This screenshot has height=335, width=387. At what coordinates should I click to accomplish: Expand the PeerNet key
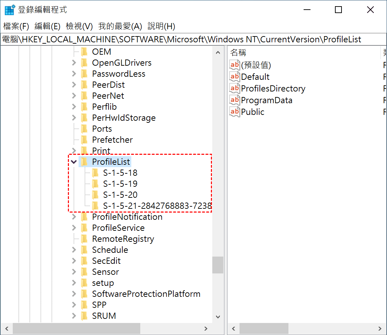[x=74, y=96]
